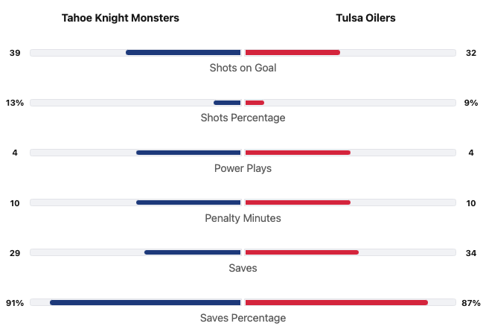Click the blue Saves Percentage bar
Image resolution: width=486 pixels, height=332 pixels.
145,302
